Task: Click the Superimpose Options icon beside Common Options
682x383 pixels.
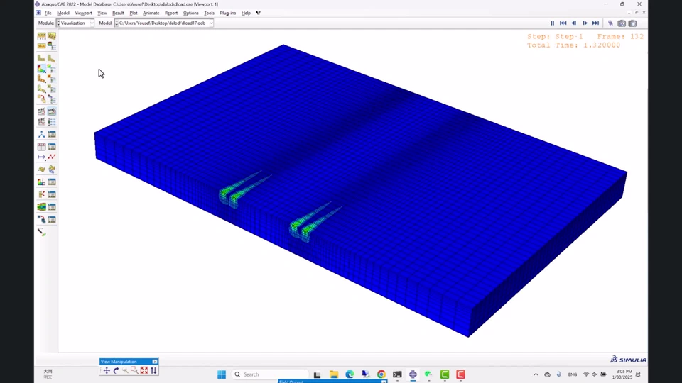Action: [x=52, y=36]
